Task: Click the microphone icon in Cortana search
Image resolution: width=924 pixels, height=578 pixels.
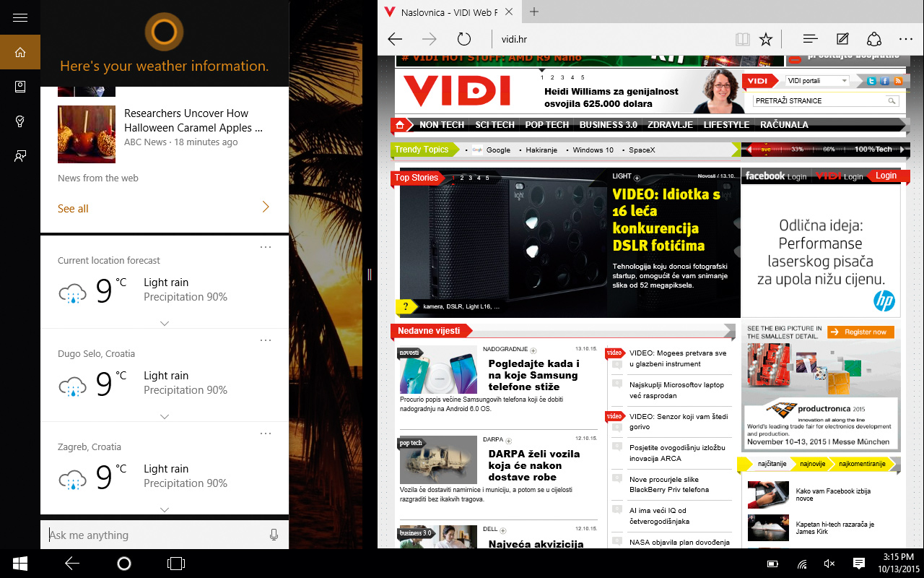Action: [x=274, y=535]
